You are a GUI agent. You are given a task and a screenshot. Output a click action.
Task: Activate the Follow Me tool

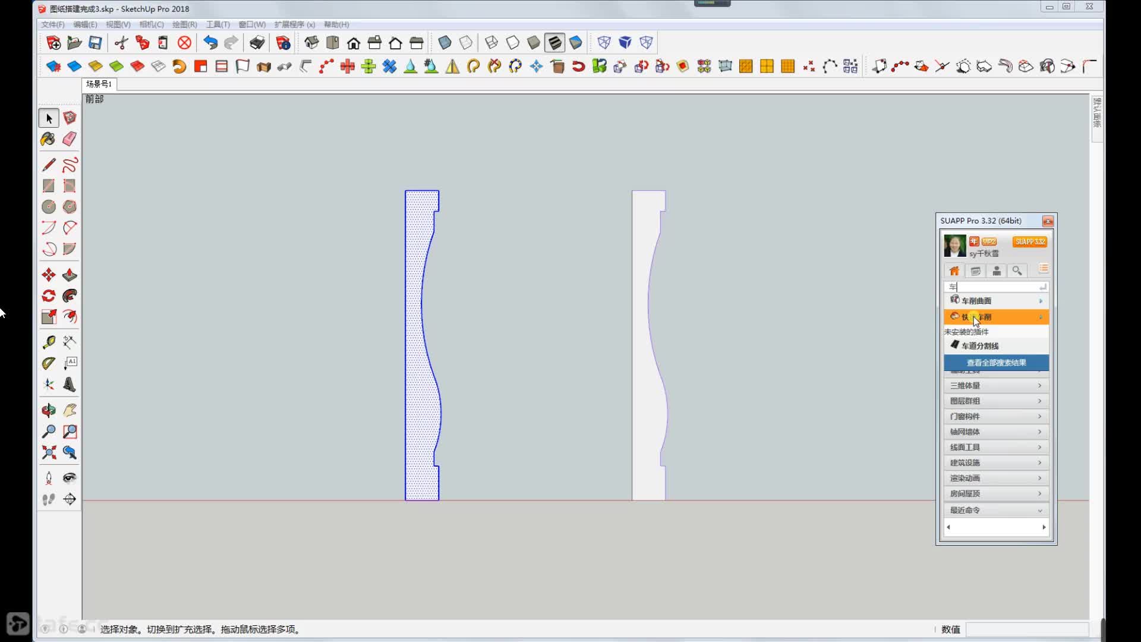pos(70,296)
